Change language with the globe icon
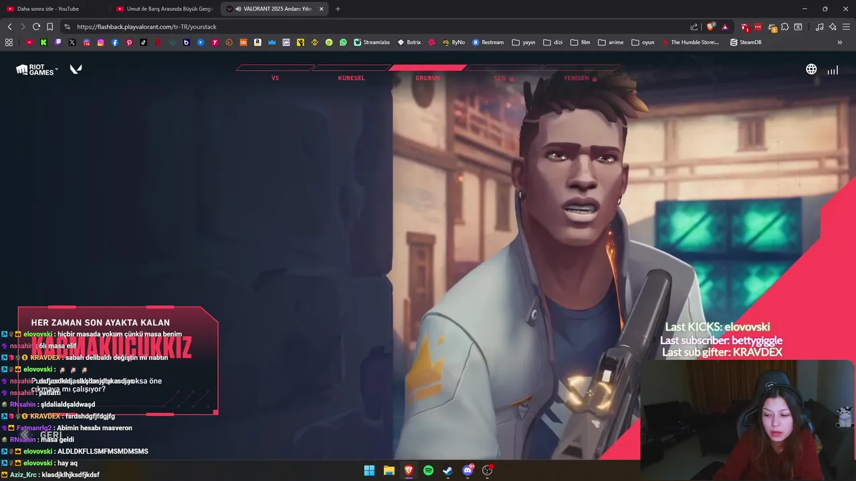The width and height of the screenshot is (856, 481). 811,69
